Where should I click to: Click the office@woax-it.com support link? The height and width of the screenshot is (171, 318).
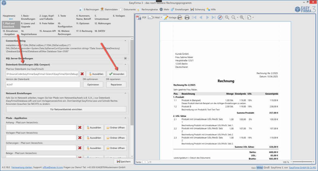tap(53, 167)
